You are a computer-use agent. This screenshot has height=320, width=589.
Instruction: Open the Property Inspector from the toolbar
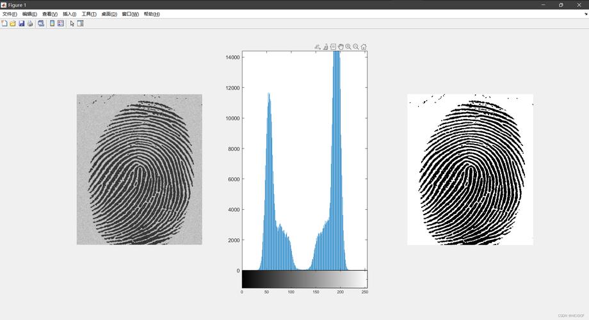pyautogui.click(x=80, y=24)
